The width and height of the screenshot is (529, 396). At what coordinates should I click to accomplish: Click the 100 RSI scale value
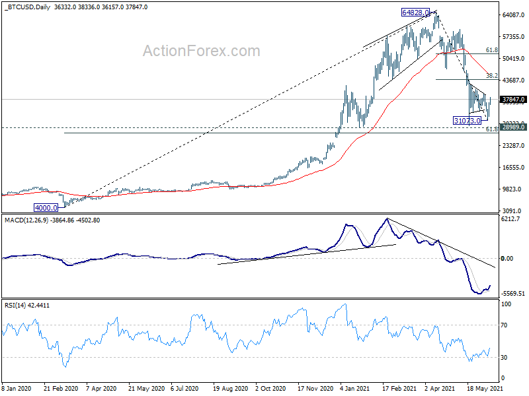point(507,304)
